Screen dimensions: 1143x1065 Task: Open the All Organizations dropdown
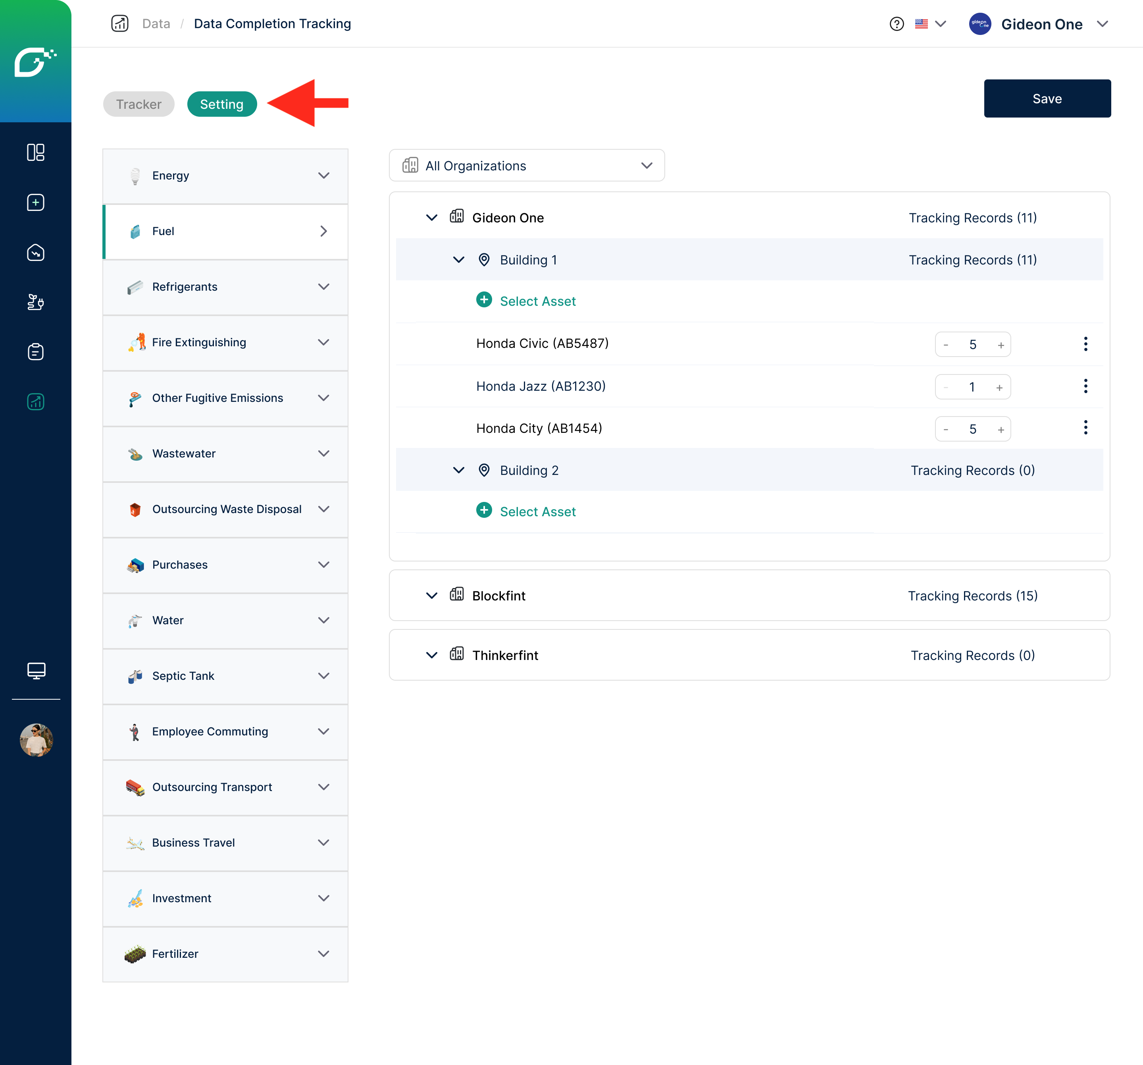pyautogui.click(x=527, y=166)
